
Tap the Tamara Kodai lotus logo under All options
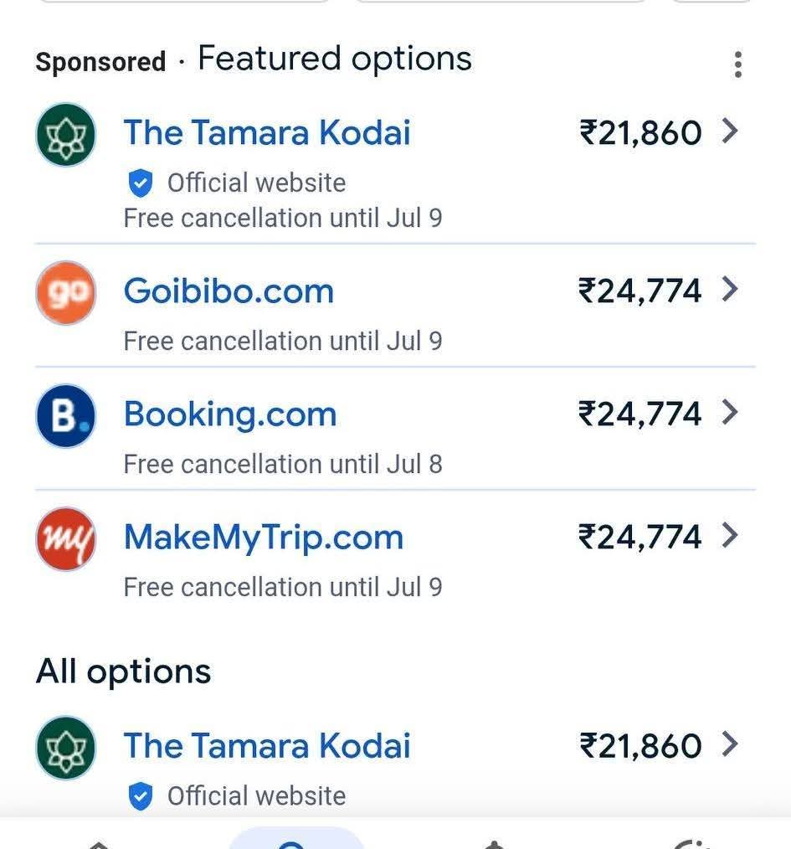66,747
